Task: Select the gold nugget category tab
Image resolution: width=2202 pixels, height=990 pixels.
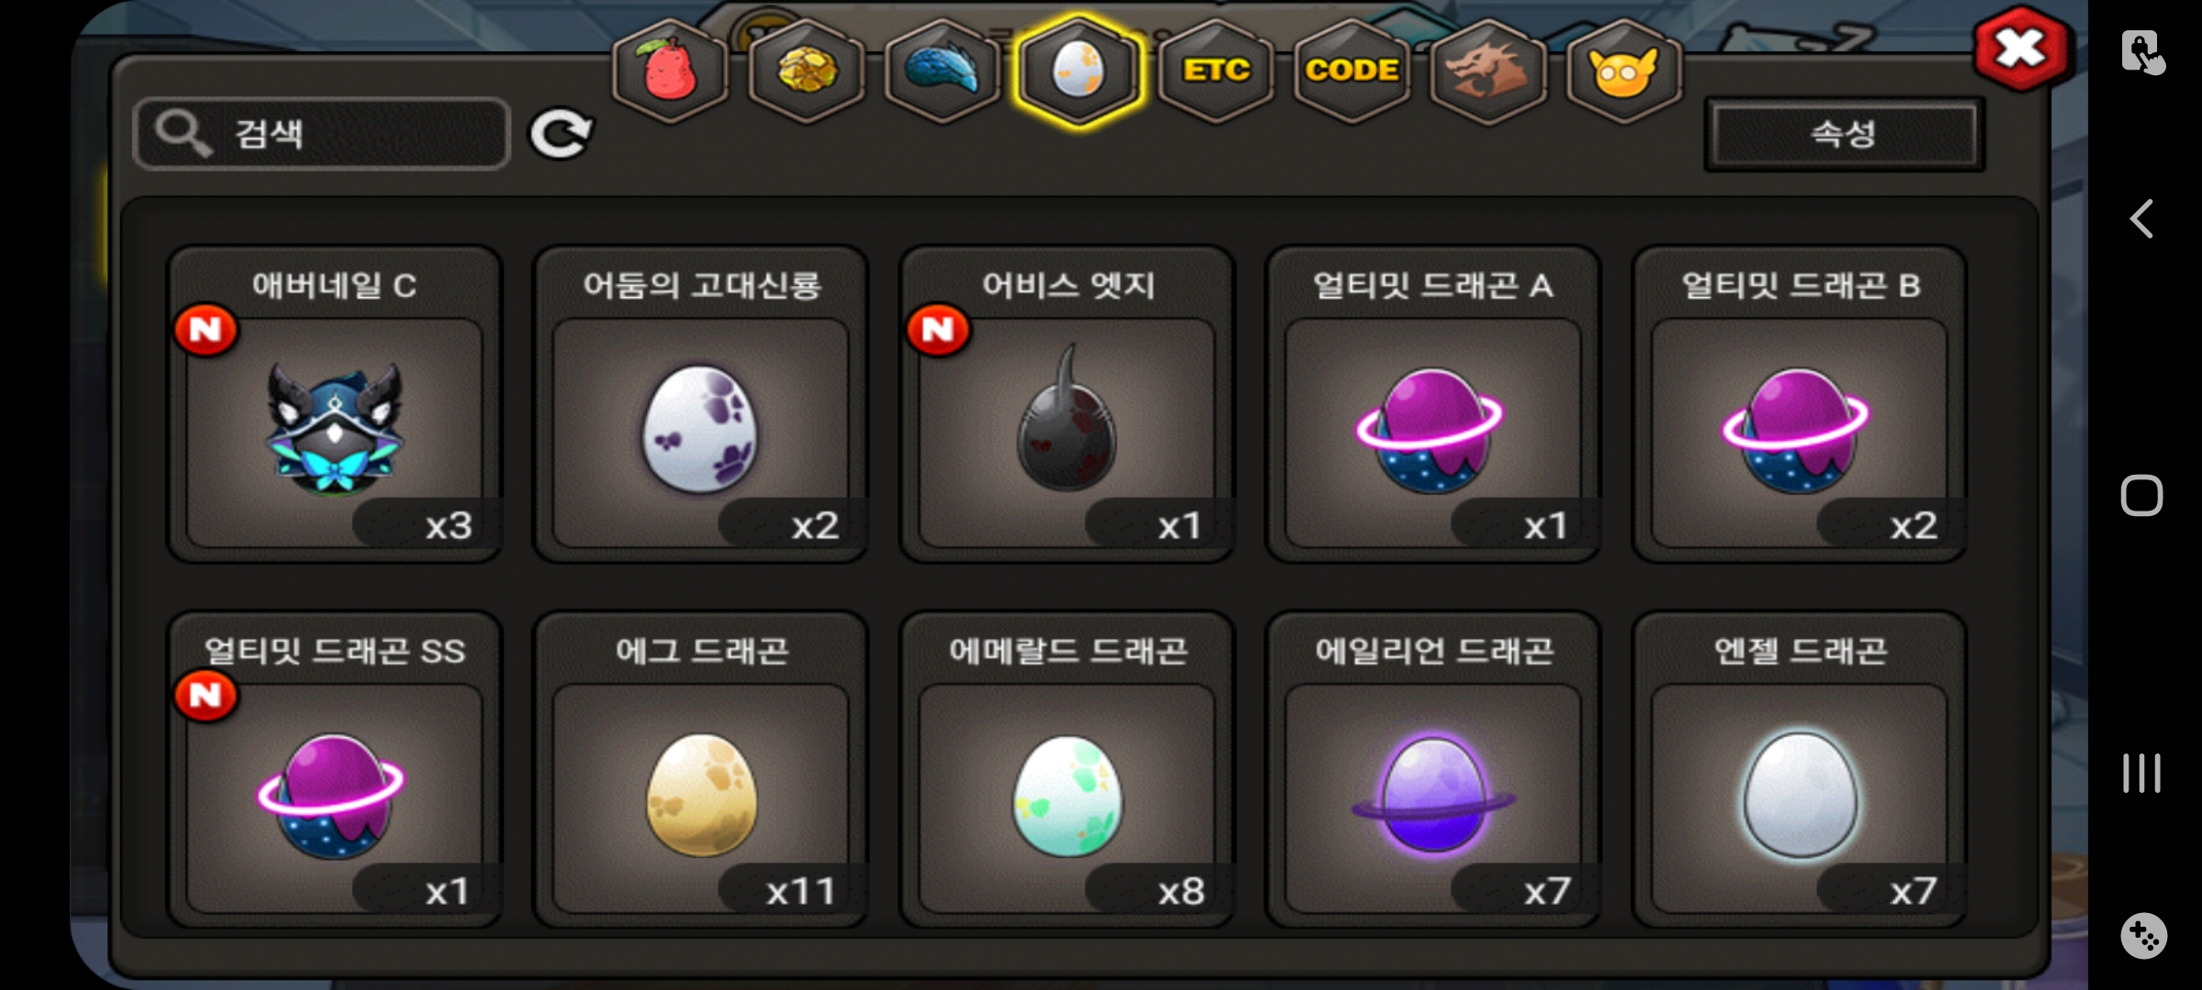Action: [x=806, y=71]
